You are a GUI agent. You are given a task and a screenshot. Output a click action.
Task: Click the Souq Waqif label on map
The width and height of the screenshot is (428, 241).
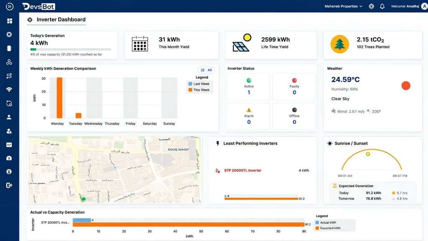[x=178, y=149]
